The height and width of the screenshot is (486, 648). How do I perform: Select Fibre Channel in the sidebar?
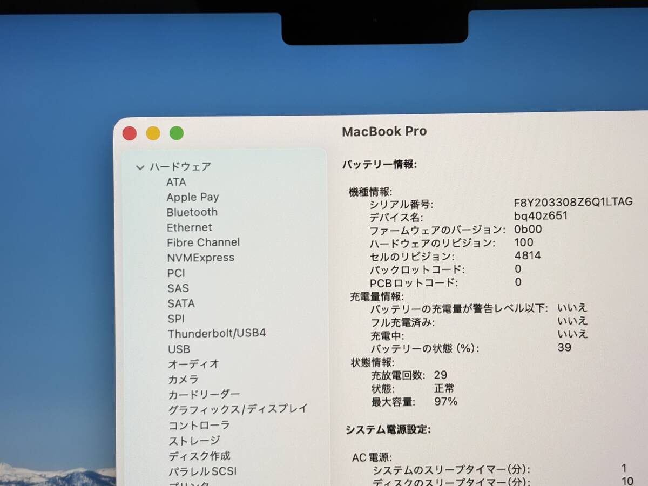(203, 242)
